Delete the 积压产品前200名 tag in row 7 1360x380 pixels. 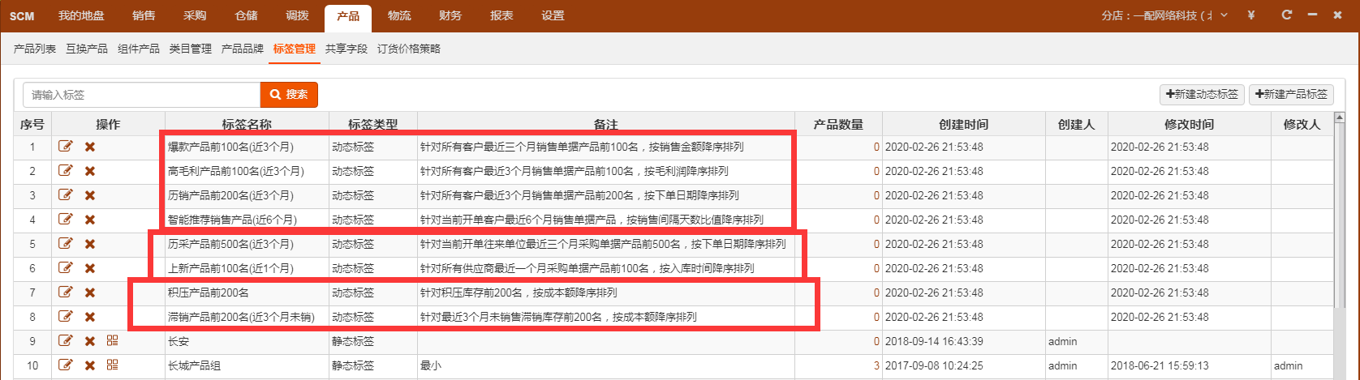pos(90,293)
